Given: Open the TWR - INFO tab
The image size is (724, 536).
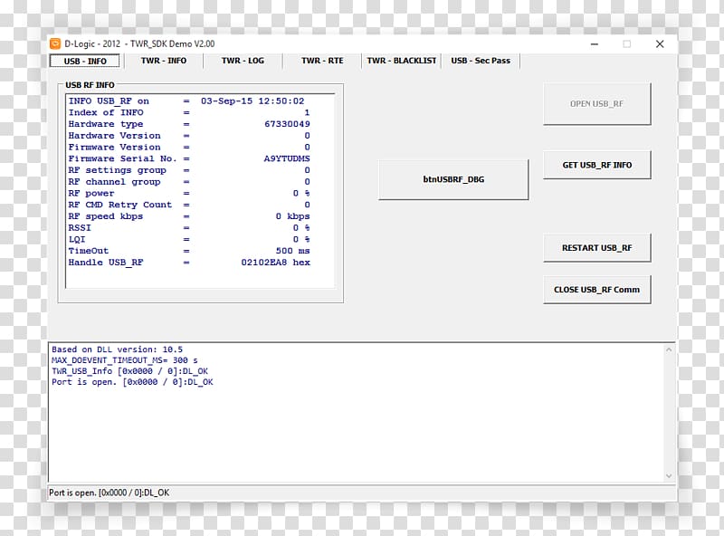Looking at the screenshot, I should click(164, 61).
